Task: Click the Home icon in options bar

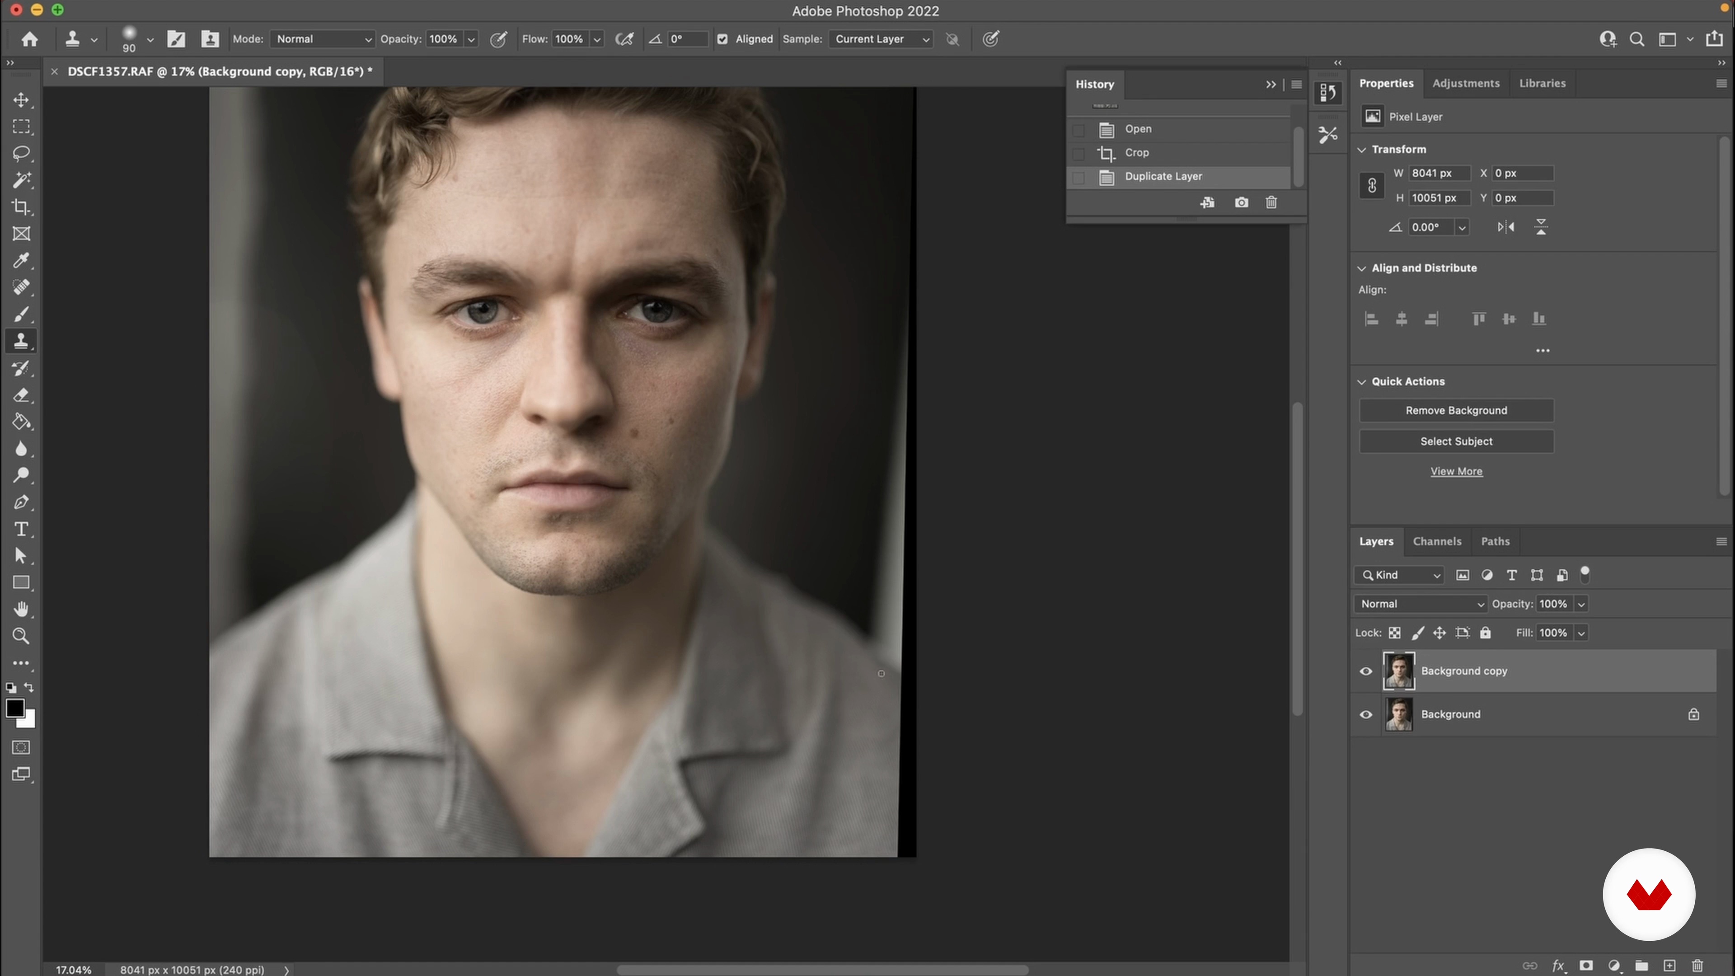Action: (x=30, y=39)
